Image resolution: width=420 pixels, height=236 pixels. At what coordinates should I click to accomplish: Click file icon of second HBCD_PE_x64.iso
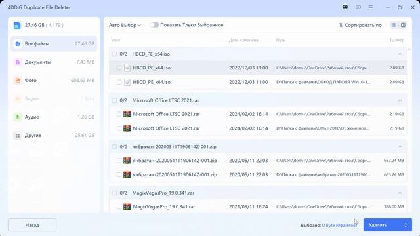(127, 82)
